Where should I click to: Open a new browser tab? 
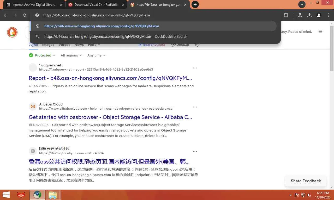(195, 4)
